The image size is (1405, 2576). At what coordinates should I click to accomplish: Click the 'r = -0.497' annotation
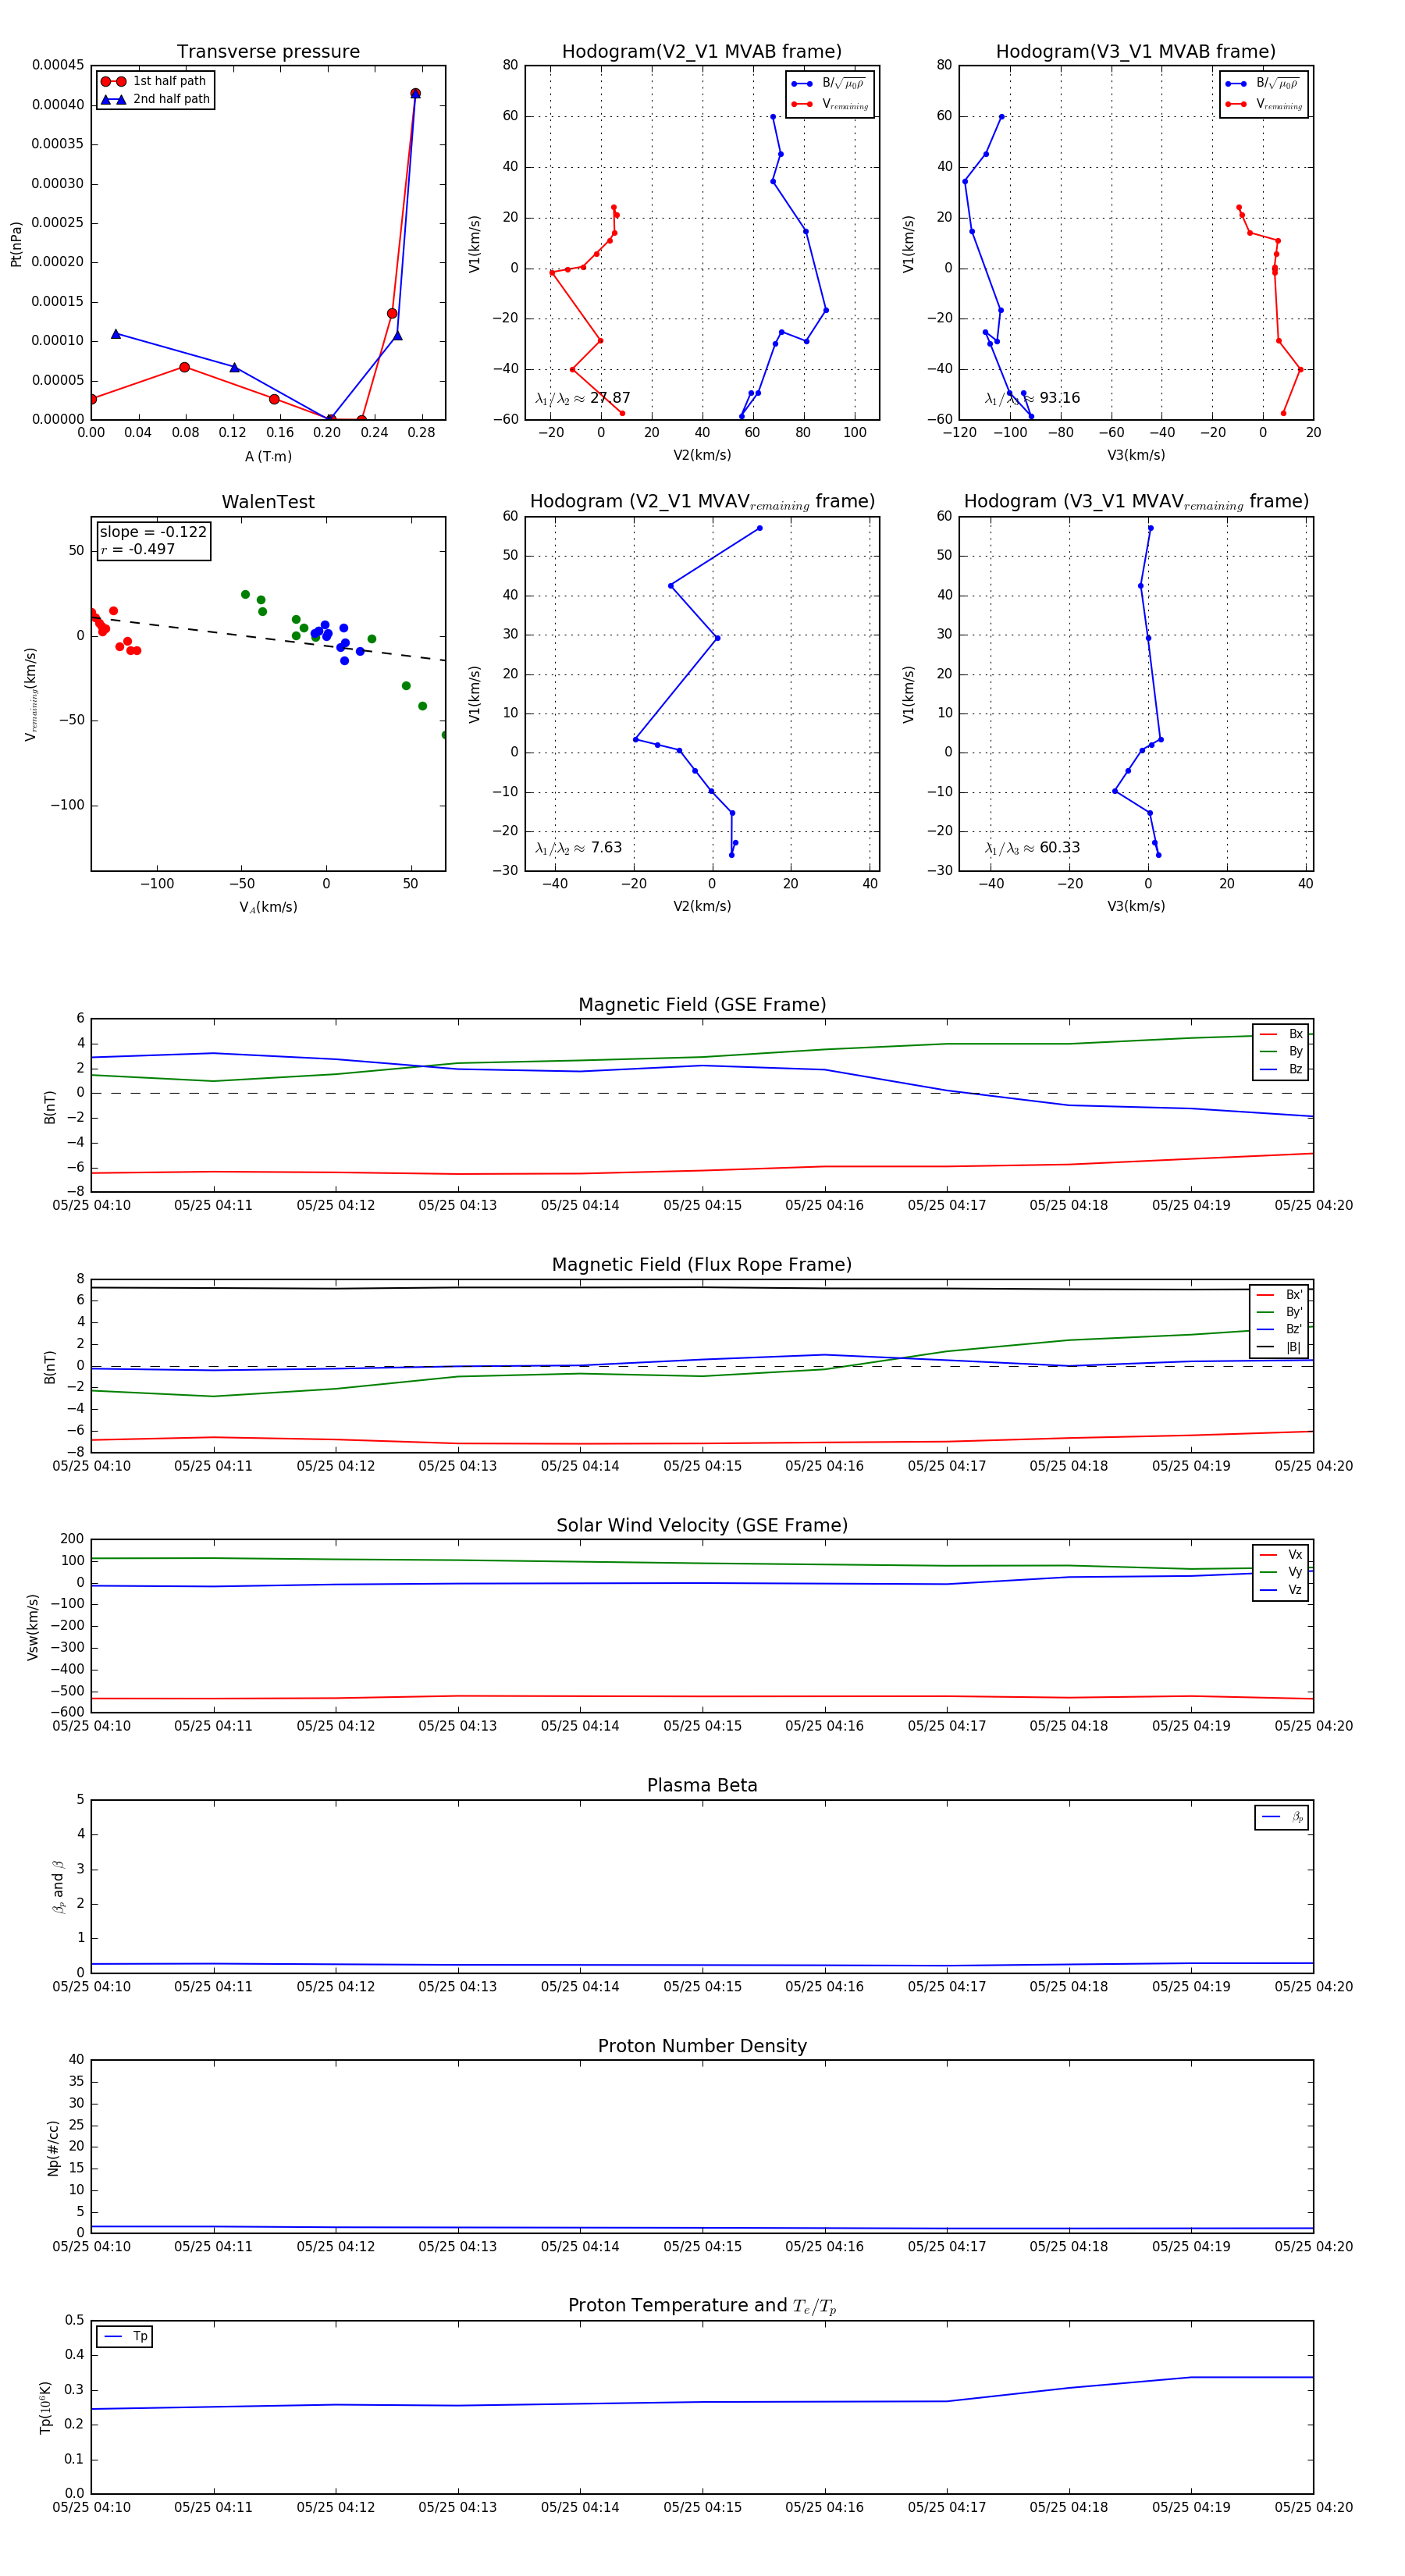[138, 549]
